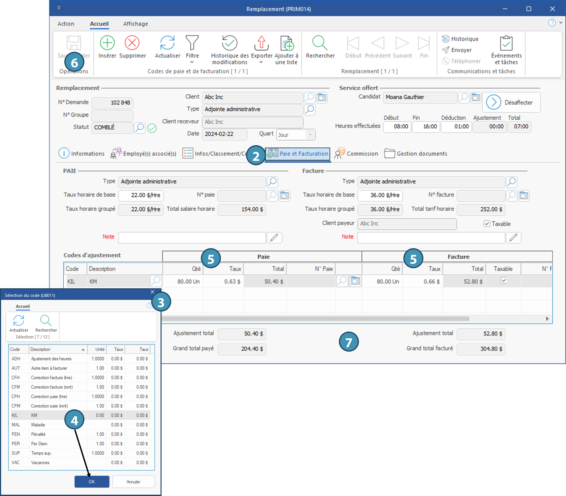Click Ajouter à une liste icon
This screenshot has width=566, height=496.
pos(287,43)
